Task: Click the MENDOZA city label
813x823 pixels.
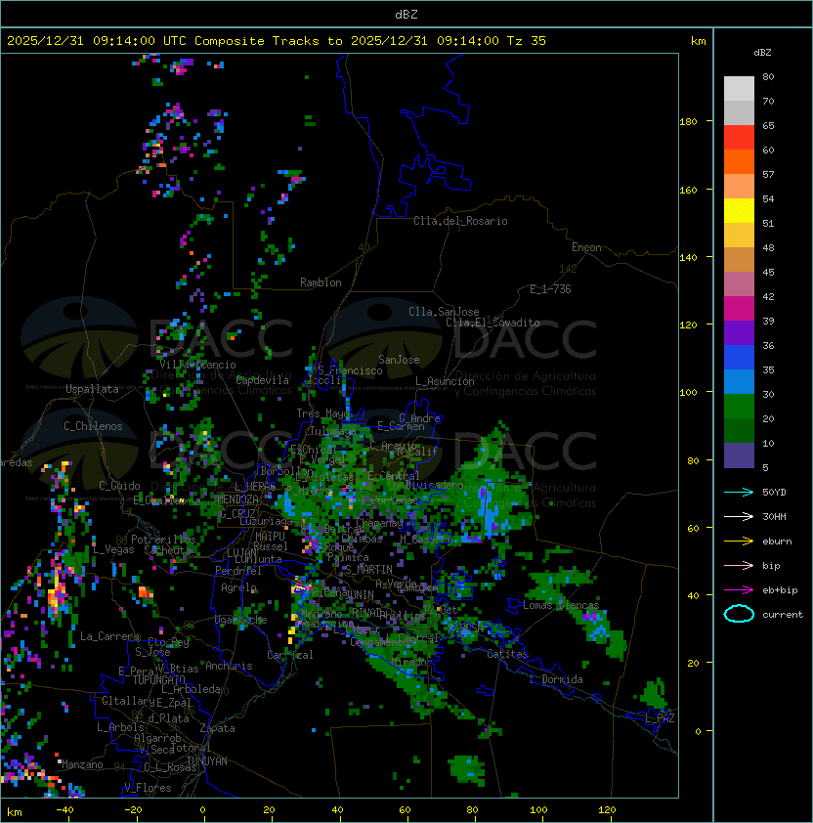Action: pyautogui.click(x=237, y=499)
